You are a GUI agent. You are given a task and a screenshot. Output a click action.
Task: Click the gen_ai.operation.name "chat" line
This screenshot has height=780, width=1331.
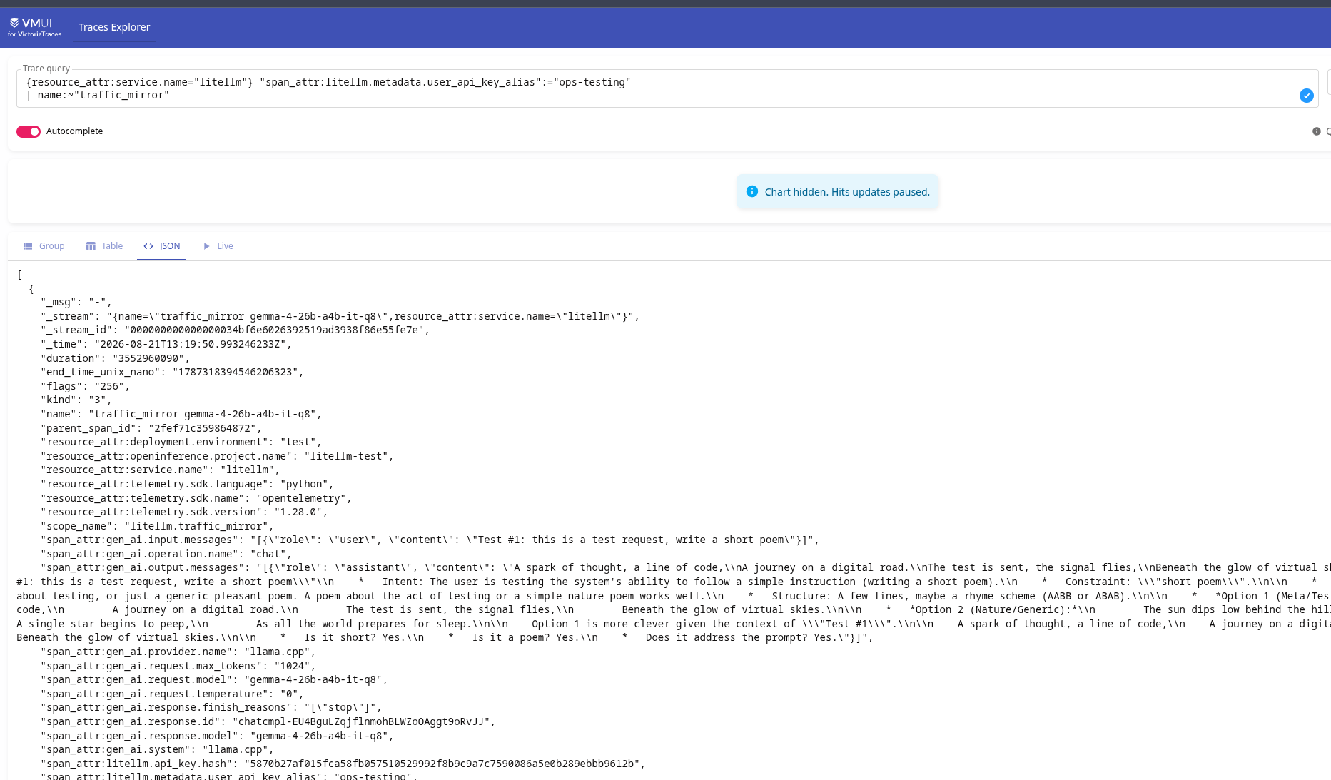166,554
